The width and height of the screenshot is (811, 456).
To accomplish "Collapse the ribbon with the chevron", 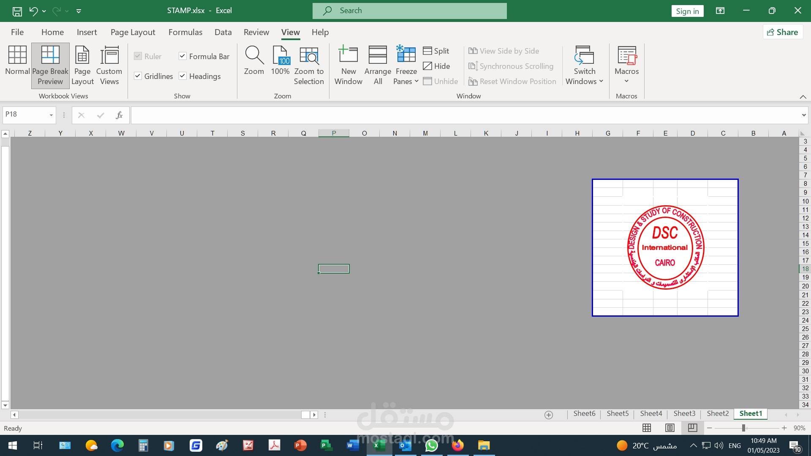I will point(803,97).
